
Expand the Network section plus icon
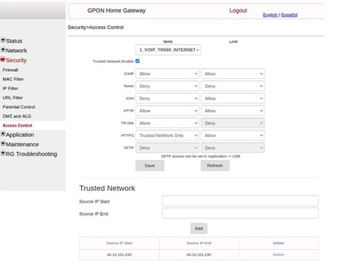point(3,49)
